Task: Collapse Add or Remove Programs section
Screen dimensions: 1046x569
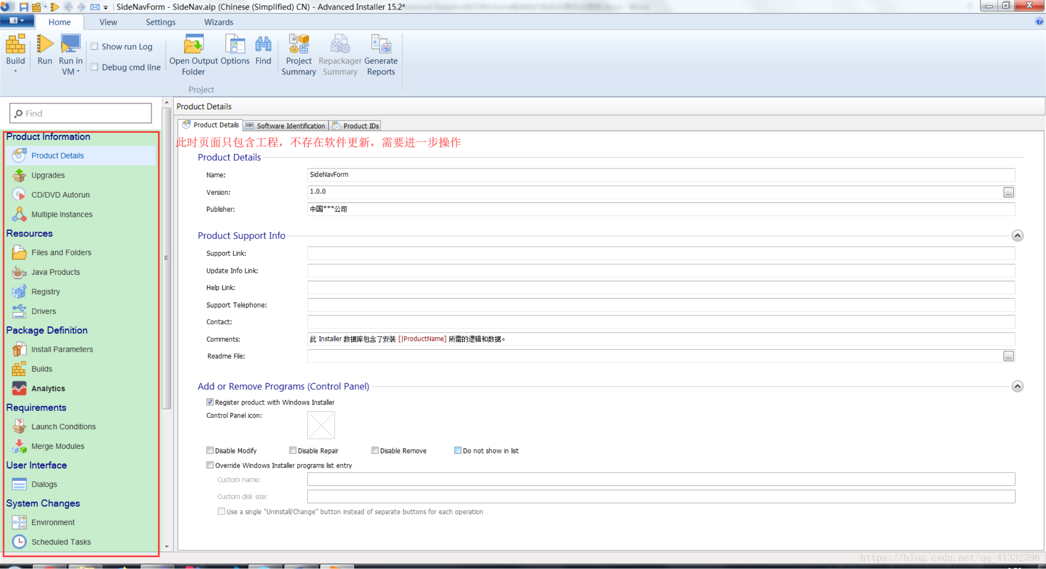Action: (x=1017, y=387)
